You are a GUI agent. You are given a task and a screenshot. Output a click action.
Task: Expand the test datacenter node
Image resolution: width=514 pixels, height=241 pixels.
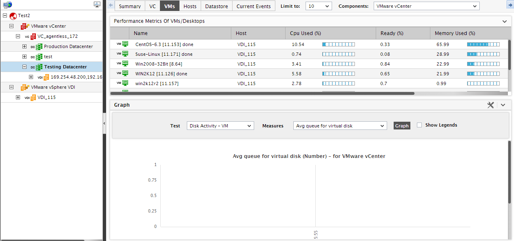pyautogui.click(x=24, y=57)
